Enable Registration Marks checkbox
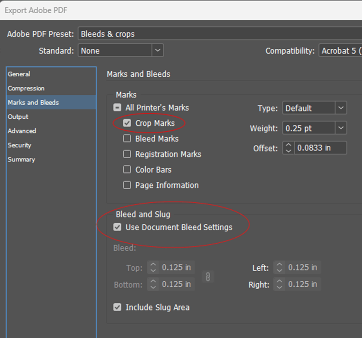The height and width of the screenshot is (338, 362). pyautogui.click(x=127, y=154)
